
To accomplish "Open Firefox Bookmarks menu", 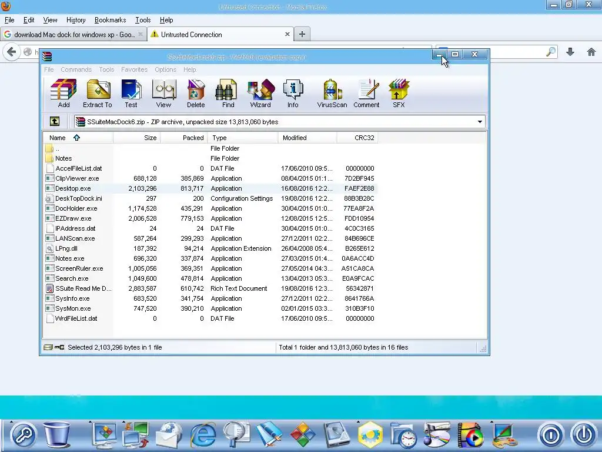I will pos(110,20).
